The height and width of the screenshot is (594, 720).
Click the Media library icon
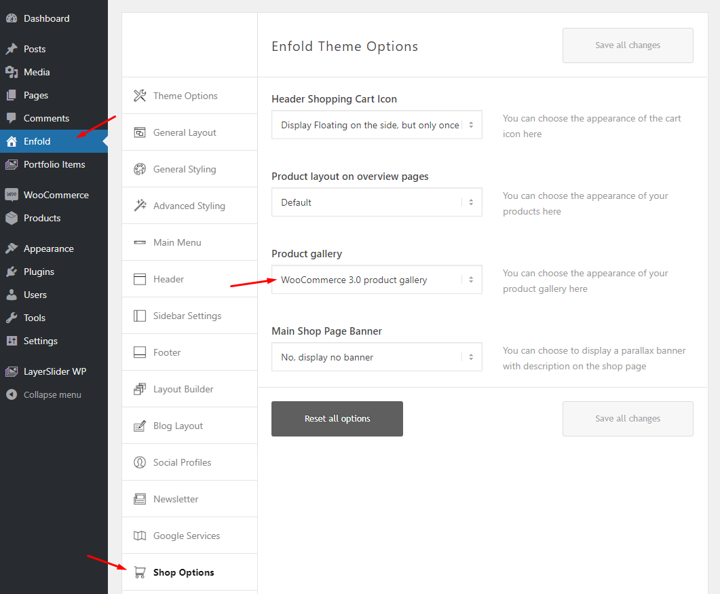click(12, 72)
